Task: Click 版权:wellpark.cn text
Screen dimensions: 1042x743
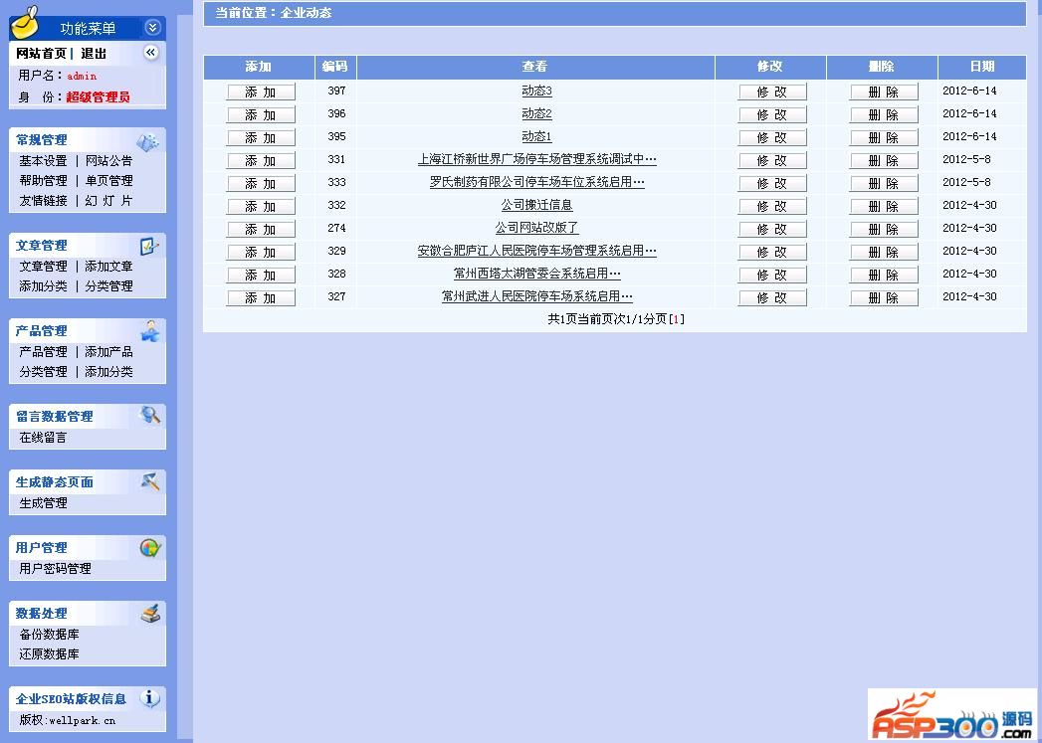Action: tap(67, 720)
